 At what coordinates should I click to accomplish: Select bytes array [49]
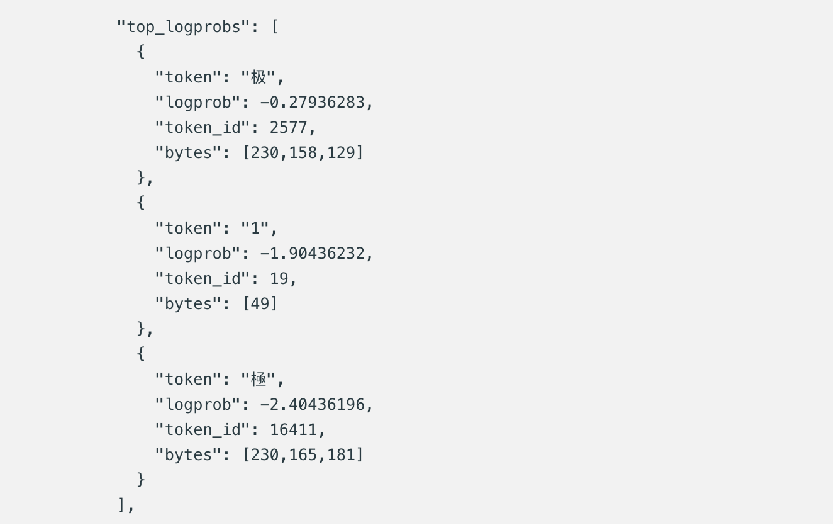coord(260,304)
